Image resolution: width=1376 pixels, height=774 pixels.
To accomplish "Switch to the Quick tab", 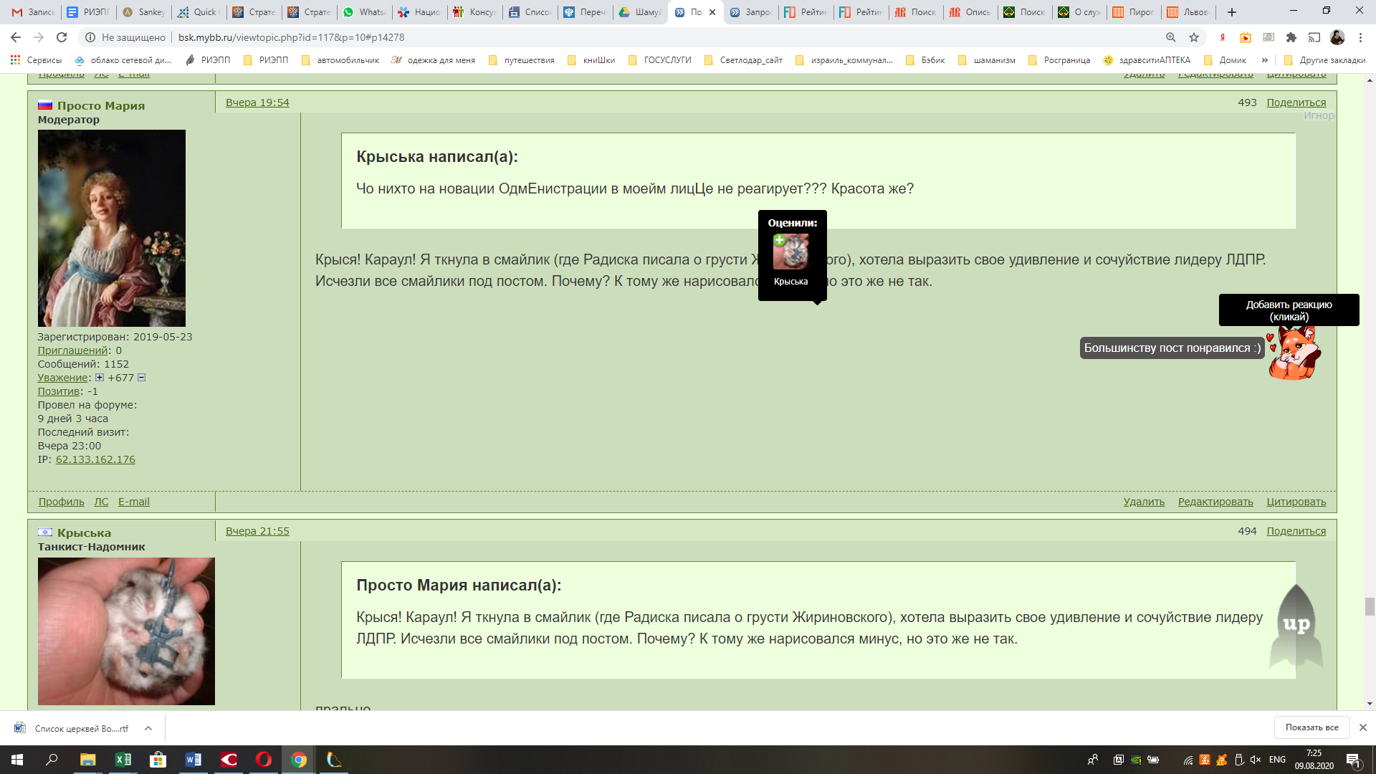I will [x=199, y=12].
